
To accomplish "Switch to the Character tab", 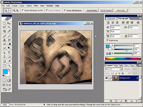I will [111, 18].
